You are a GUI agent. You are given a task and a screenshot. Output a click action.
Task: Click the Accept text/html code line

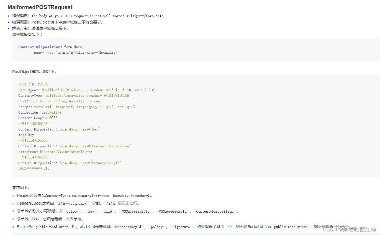click(x=77, y=107)
